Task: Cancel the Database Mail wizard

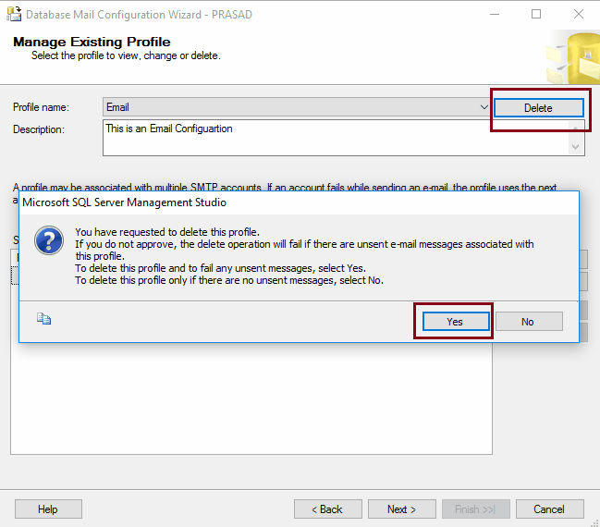Action: 549,509
